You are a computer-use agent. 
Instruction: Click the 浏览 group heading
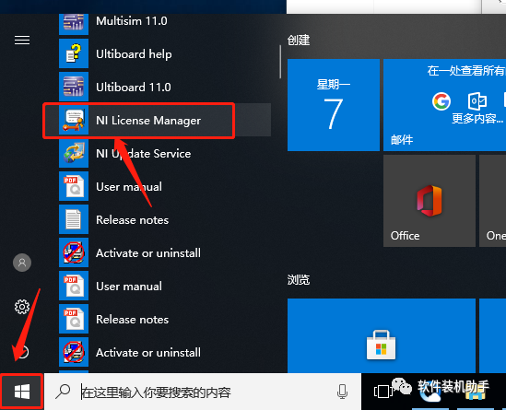[x=299, y=280]
